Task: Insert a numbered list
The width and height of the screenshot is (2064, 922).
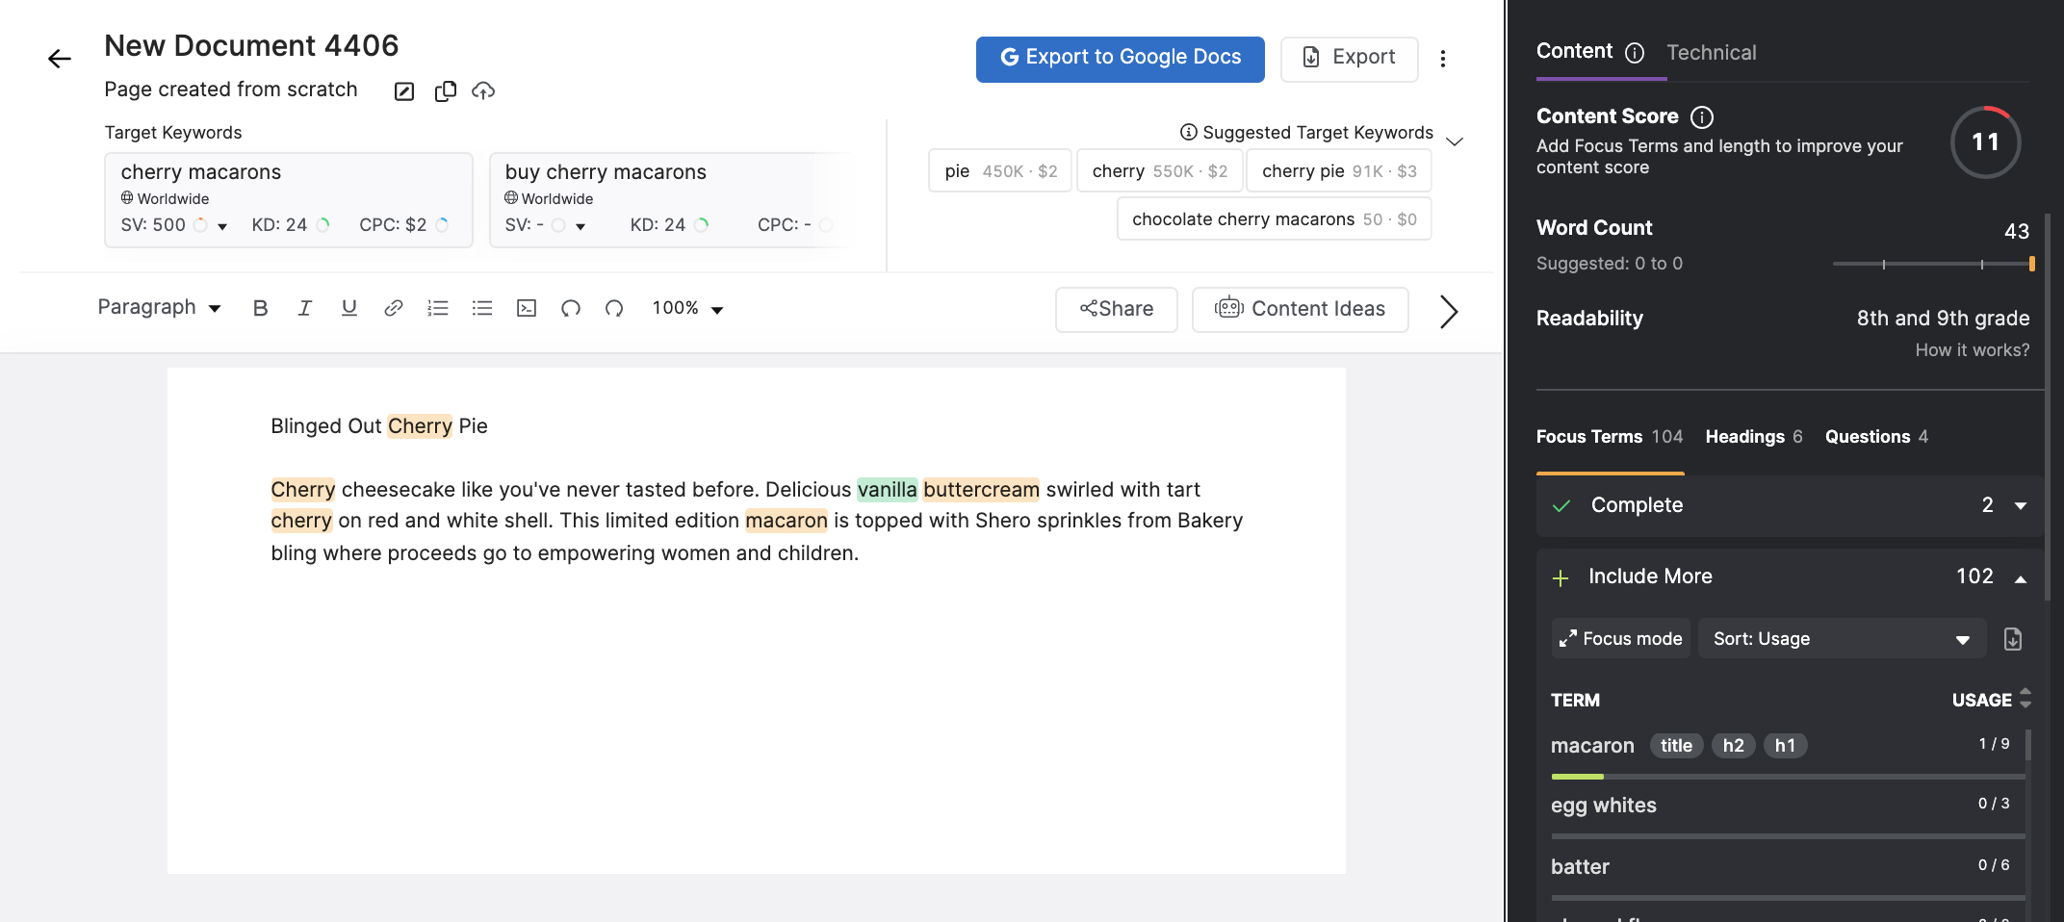Action: click(x=438, y=308)
